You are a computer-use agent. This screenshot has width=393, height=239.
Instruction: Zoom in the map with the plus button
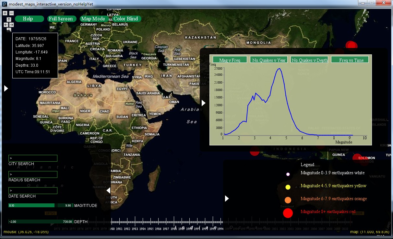(x=5, y=13)
